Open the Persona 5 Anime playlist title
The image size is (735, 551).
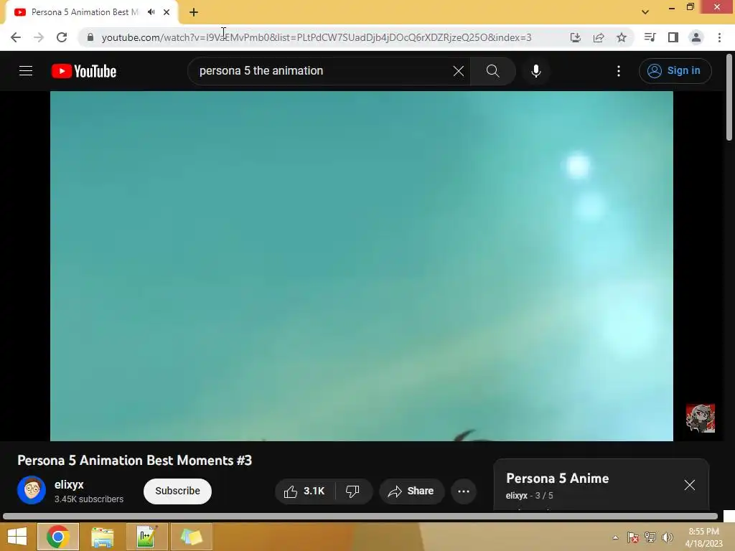(557, 479)
